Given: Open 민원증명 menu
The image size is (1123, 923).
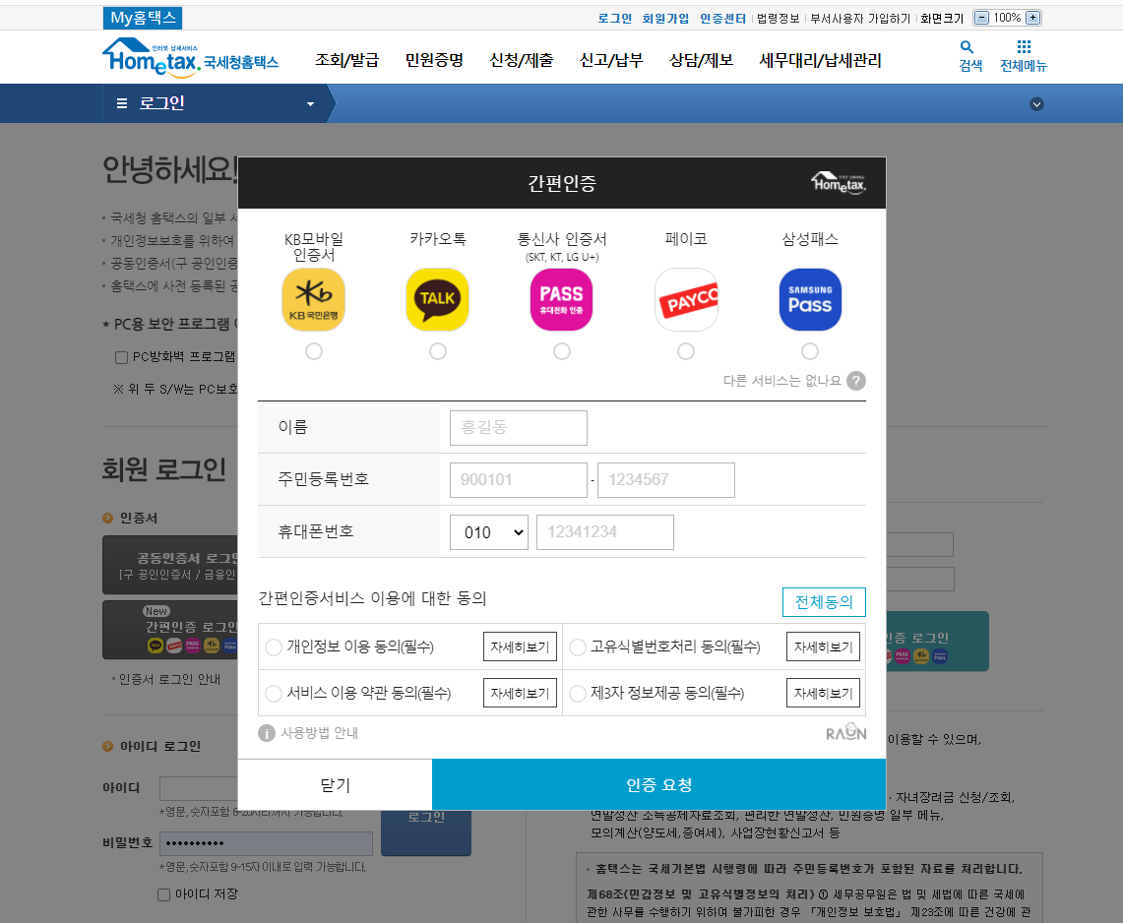Looking at the screenshot, I should pyautogui.click(x=434, y=60).
